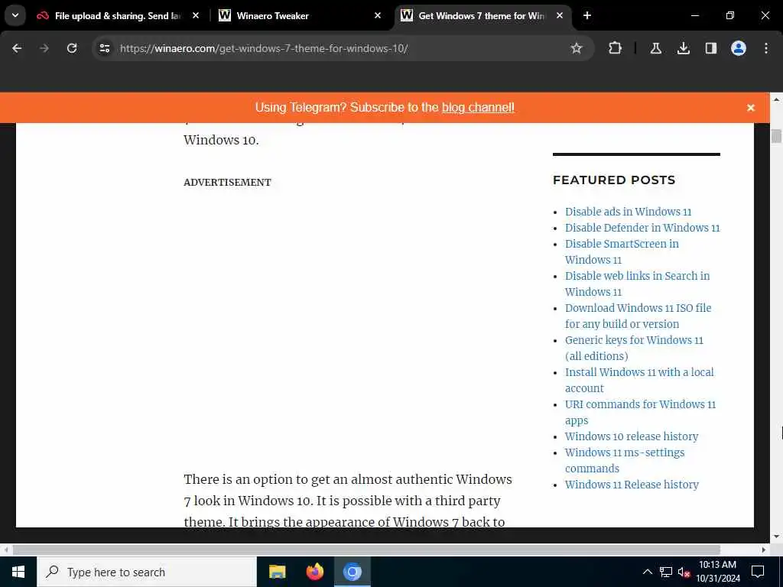The image size is (783, 587).
Task: Reload the current page
Action: pyautogui.click(x=72, y=48)
